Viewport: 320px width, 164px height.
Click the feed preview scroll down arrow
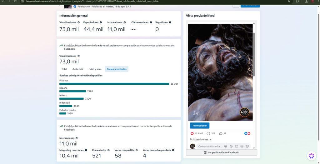[254, 148]
